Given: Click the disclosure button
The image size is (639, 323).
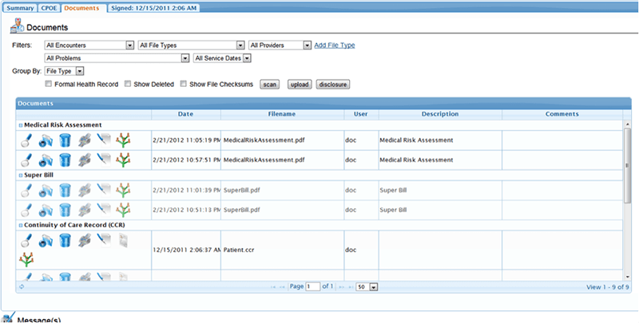Looking at the screenshot, I should pos(333,85).
